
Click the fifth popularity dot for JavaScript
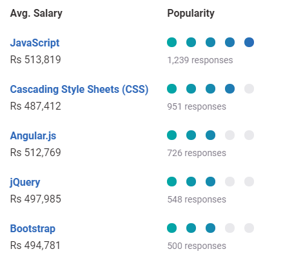point(249,42)
